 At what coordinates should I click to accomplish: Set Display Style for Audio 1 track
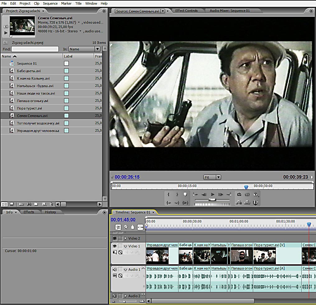click(x=115, y=275)
